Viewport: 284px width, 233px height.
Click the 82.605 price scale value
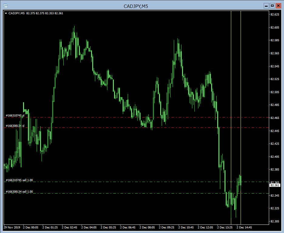tap(275, 28)
